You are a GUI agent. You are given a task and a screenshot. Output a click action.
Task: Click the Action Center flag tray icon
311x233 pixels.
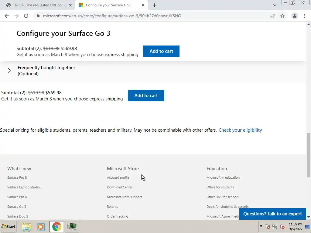(x=267, y=226)
